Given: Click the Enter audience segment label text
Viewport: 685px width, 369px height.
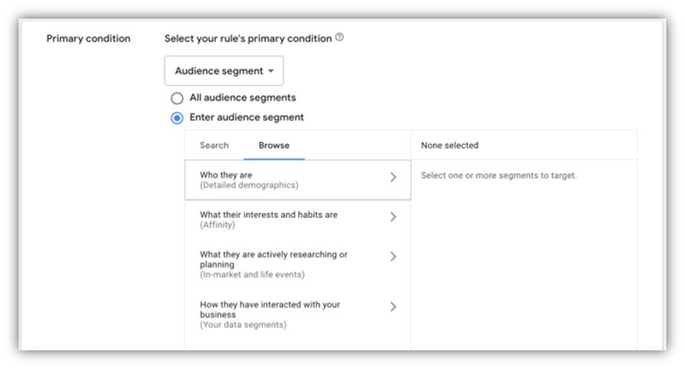Looking at the screenshot, I should 247,118.
